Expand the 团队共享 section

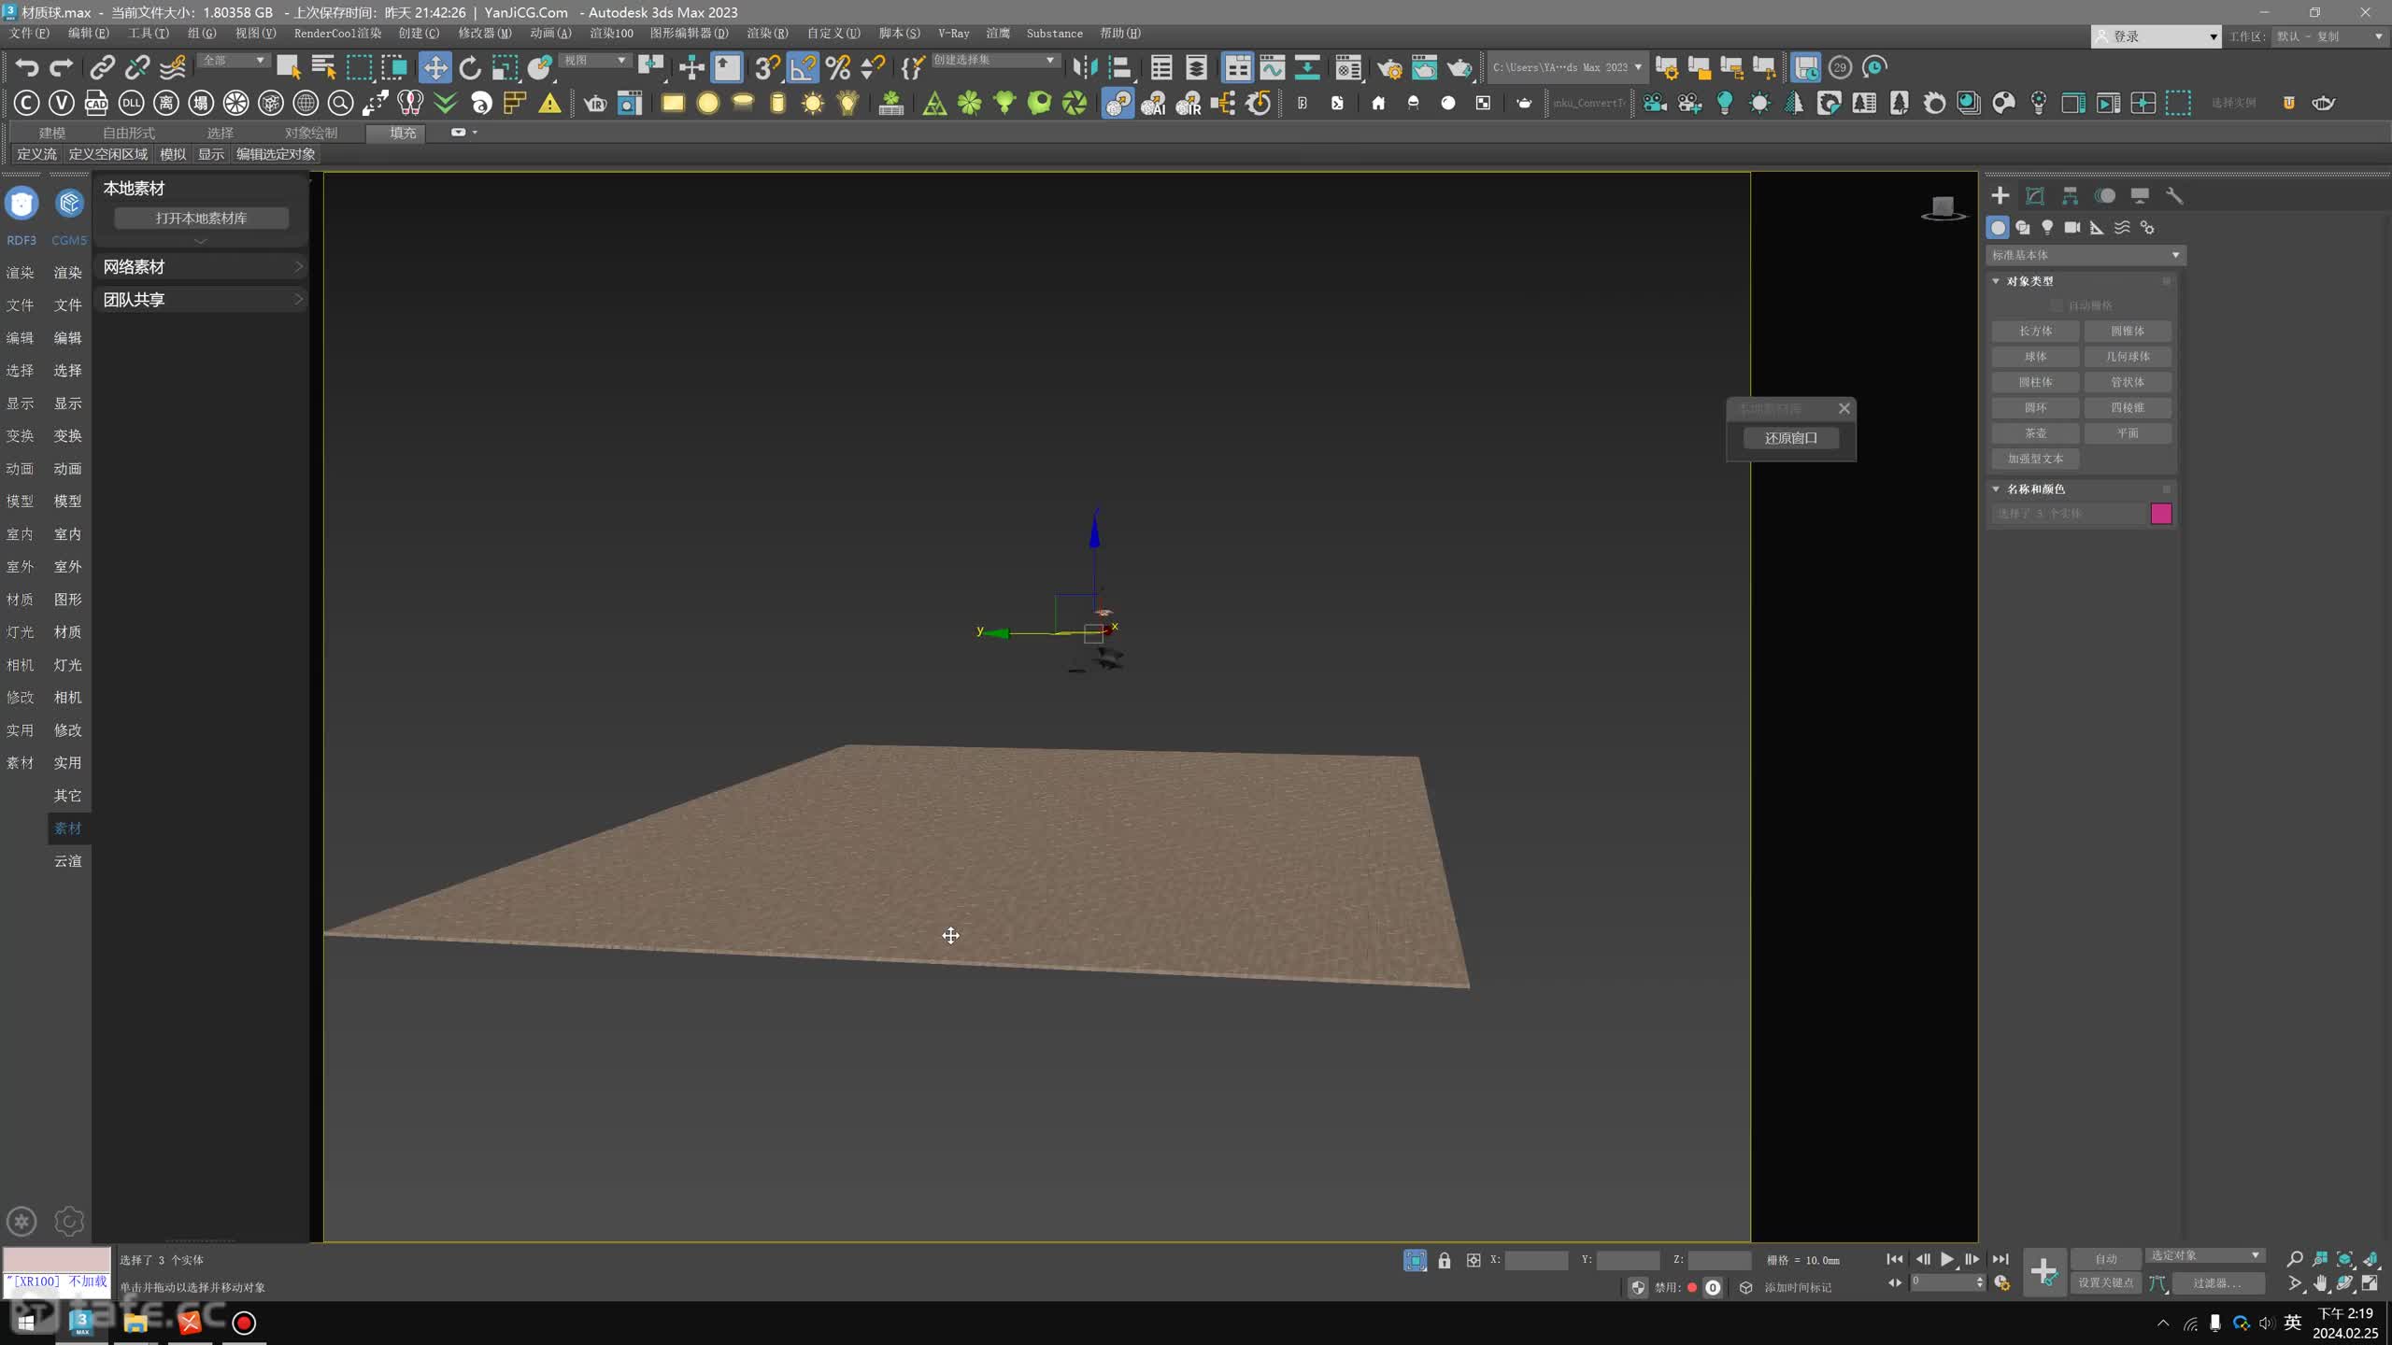tap(202, 300)
